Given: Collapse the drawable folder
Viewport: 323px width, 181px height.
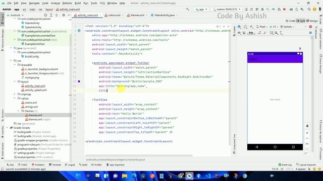Looking at the screenshot, I should point(15,65).
